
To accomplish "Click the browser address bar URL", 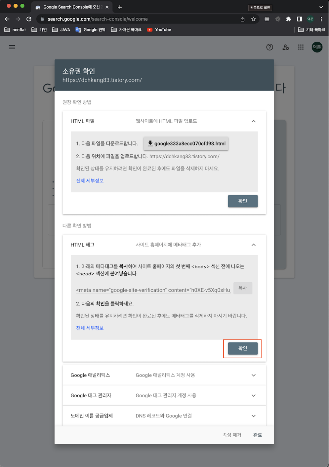I will [x=98, y=19].
